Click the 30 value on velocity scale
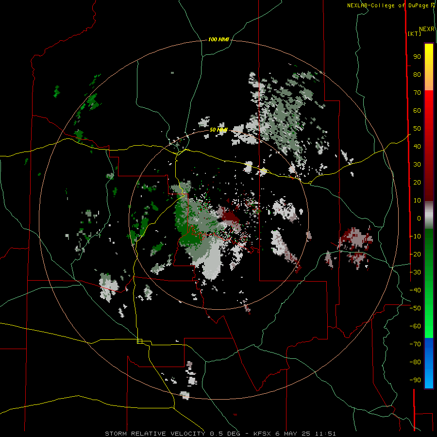Viewport: 437px width, 437px height. 417,165
